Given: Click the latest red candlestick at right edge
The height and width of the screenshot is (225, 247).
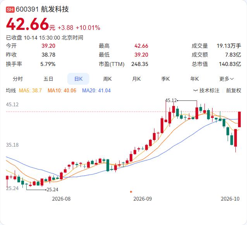Looking at the screenshot, I should (x=239, y=119).
